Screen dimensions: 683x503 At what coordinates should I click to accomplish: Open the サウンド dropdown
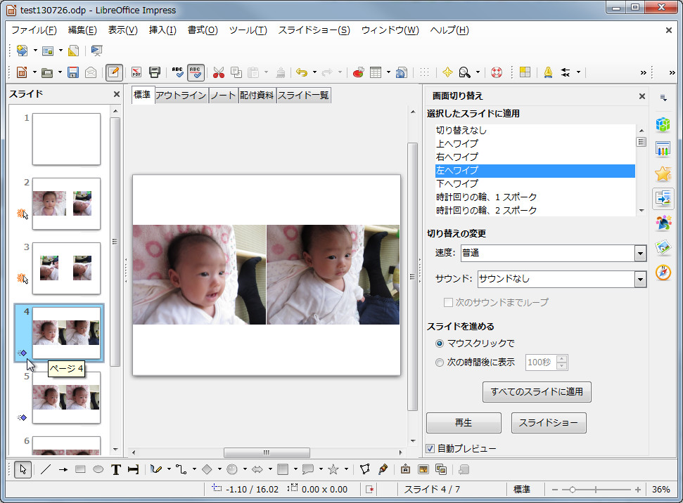coord(639,279)
